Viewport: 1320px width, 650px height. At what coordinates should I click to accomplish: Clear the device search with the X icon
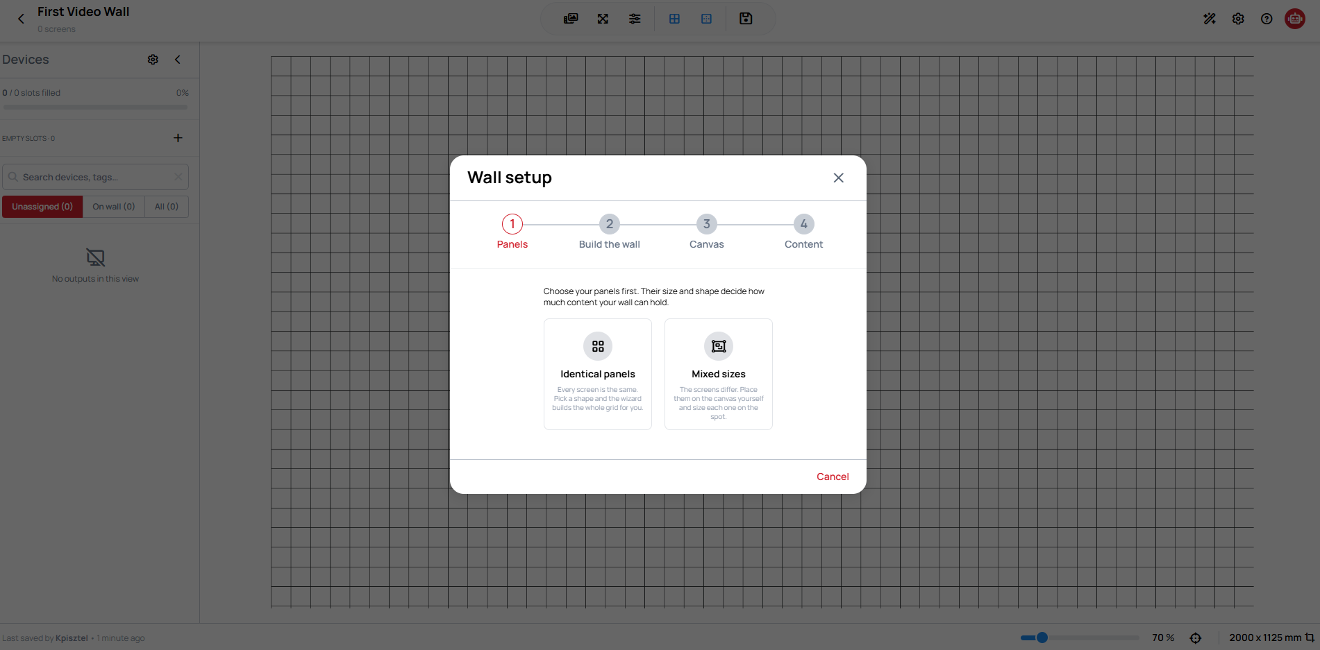[178, 177]
